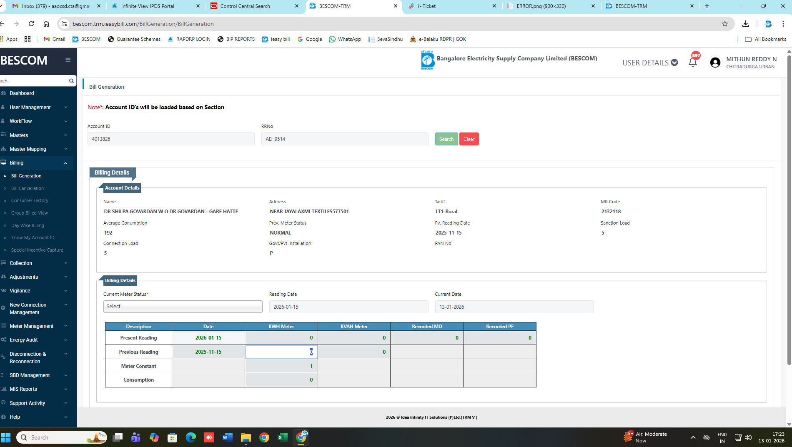This screenshot has width=792, height=447.
Task: Click the sidebar search magnifier icon
Action: [71, 81]
